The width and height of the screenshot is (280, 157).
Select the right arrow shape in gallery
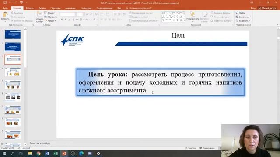(x=174, y=17)
